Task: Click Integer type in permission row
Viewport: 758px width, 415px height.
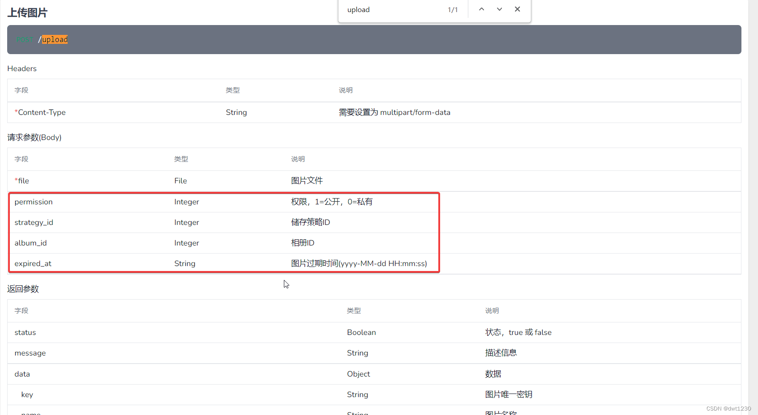Action: (x=187, y=202)
